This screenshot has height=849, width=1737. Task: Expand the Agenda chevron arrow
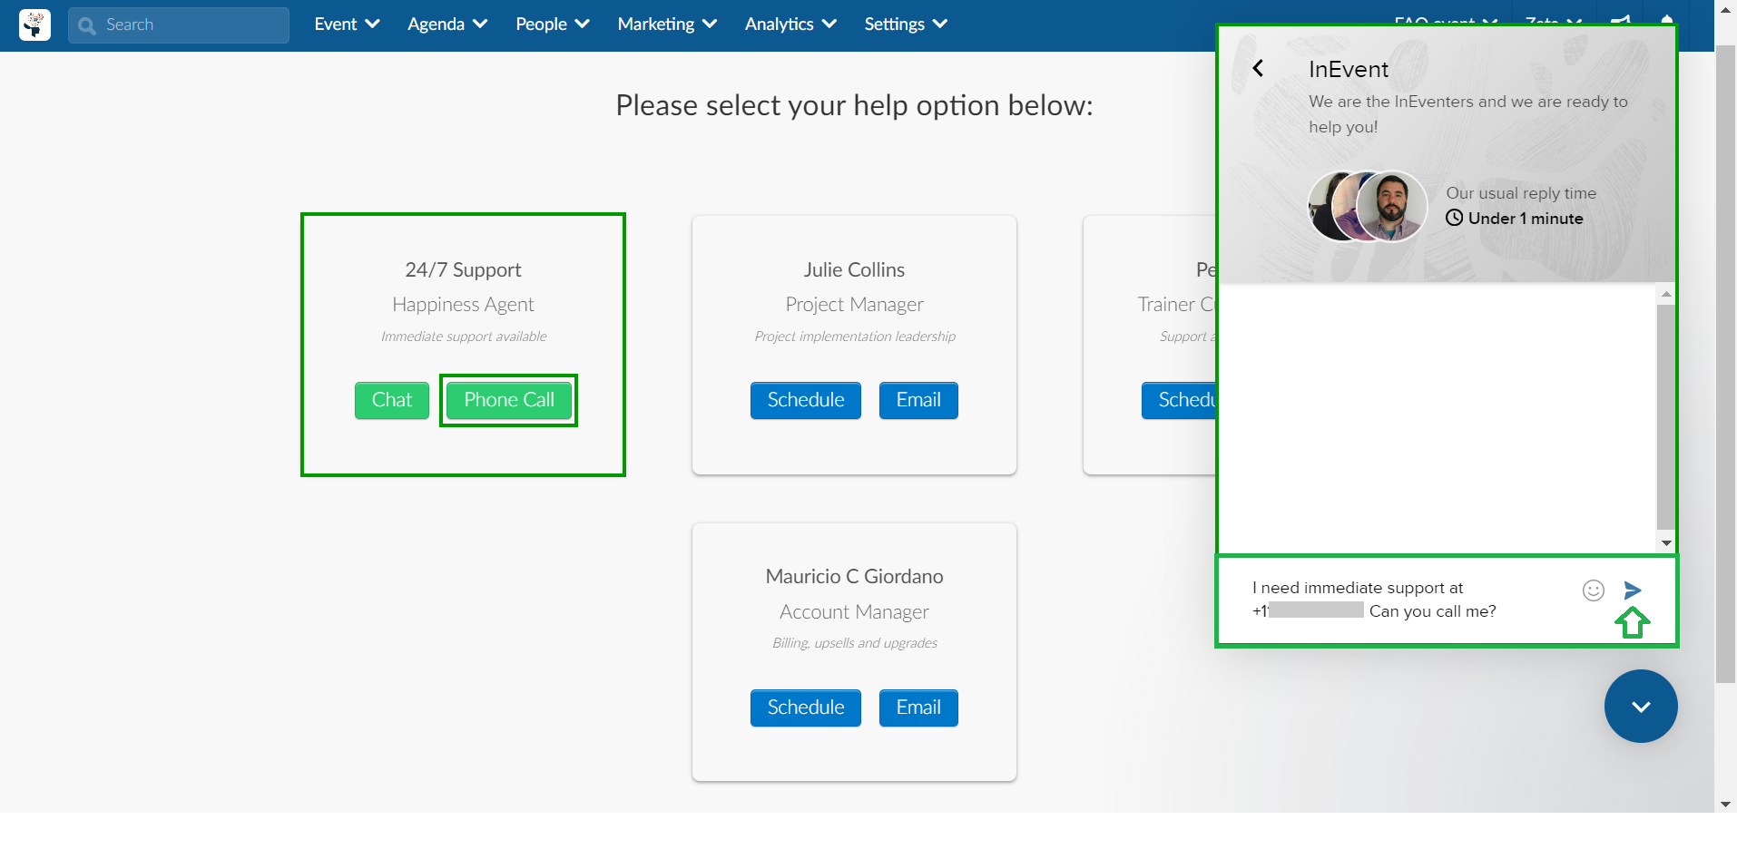(x=480, y=24)
